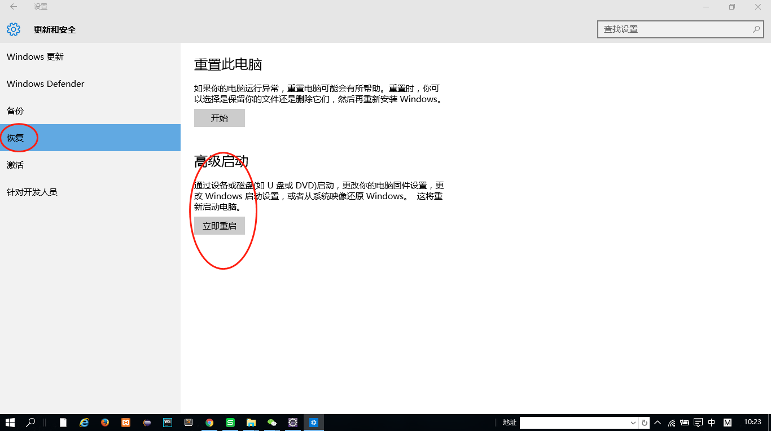This screenshot has height=431, width=771.
Task: Select the 备份 sidebar item
Action: click(x=90, y=111)
